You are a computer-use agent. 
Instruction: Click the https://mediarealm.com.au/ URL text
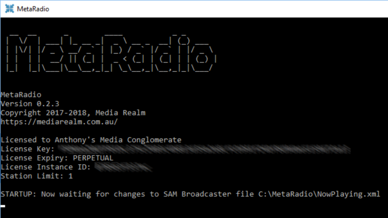[59, 122]
